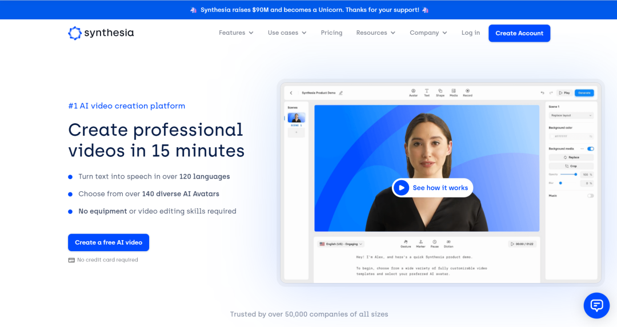Image resolution: width=617 pixels, height=327 pixels.
Task: Click the #FFFFFF background color field
Action: [571, 136]
